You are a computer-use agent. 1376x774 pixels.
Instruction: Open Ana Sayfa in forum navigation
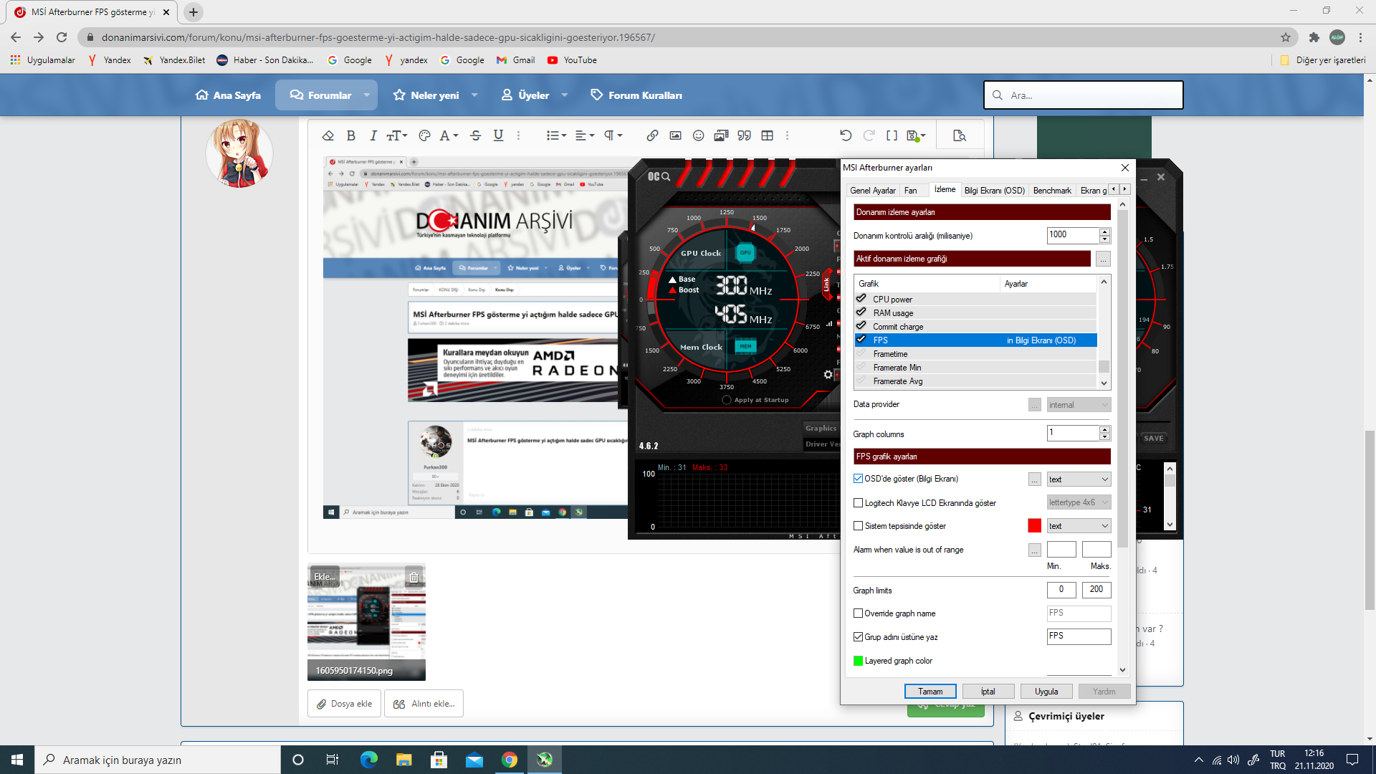coord(228,95)
